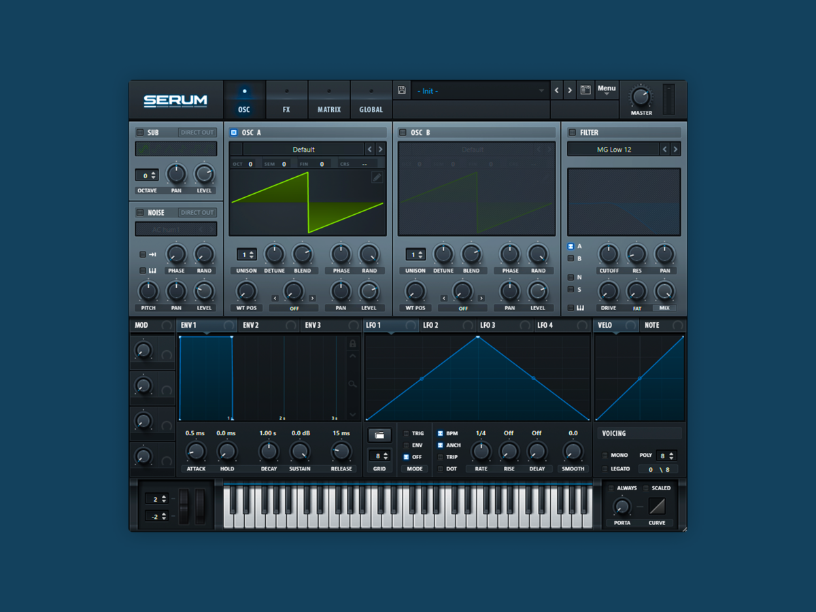The width and height of the screenshot is (816, 612).
Task: Click the NOISE DIRECT OUT button
Action: 197,213
